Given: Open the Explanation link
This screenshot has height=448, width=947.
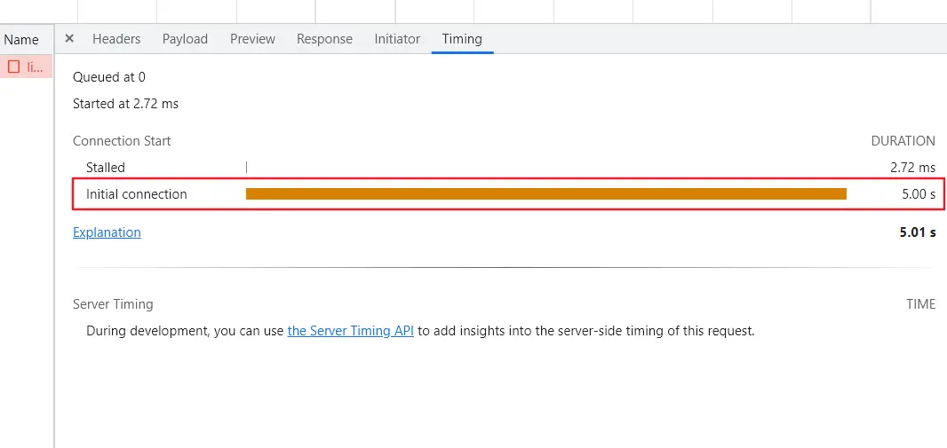Looking at the screenshot, I should click(107, 232).
